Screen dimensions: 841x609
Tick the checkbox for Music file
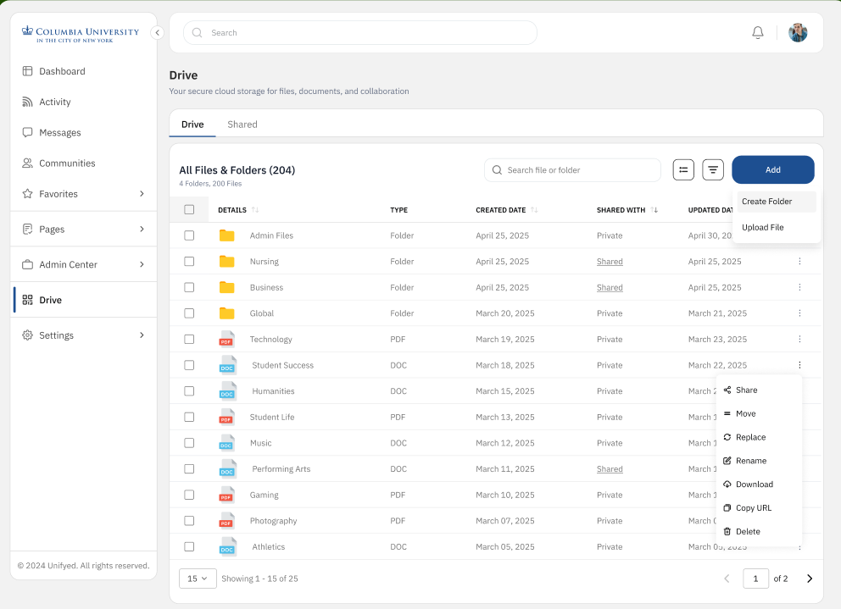pos(189,443)
